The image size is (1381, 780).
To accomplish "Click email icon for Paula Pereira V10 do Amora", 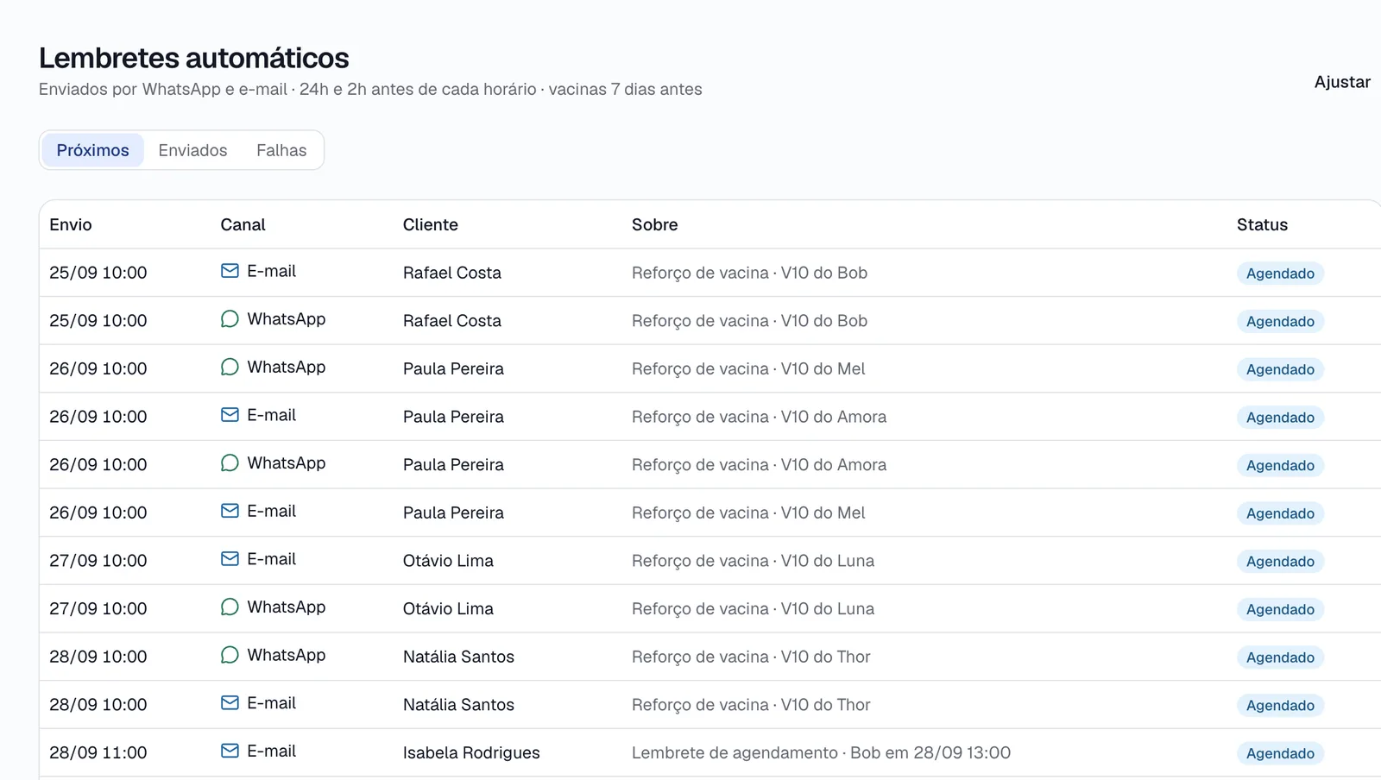I will 230,415.
